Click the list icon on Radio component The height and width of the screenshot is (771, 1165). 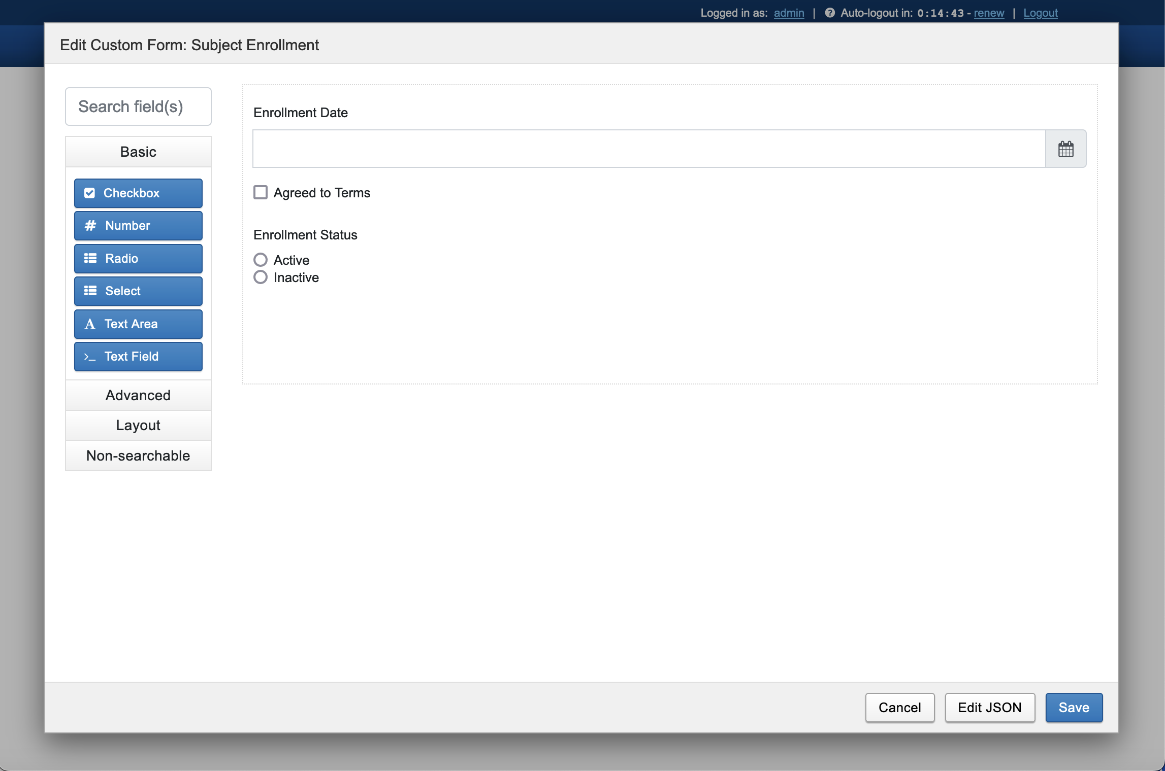tap(90, 259)
